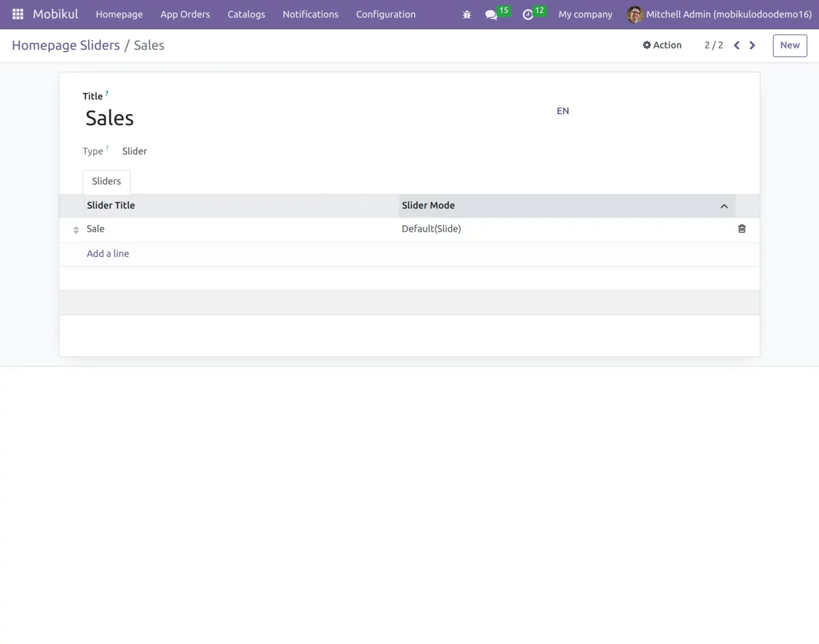Switch to the Sliders tab
The height and width of the screenshot is (644, 819).
pos(106,181)
